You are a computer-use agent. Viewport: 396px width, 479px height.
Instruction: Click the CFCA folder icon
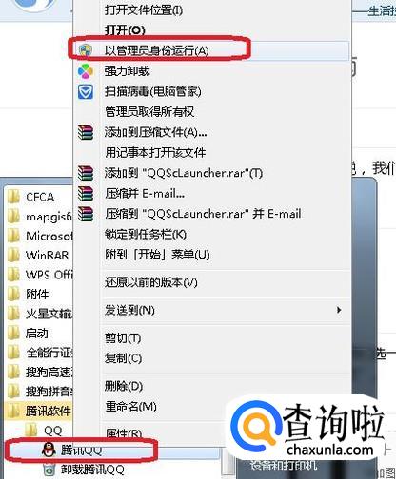(13, 197)
